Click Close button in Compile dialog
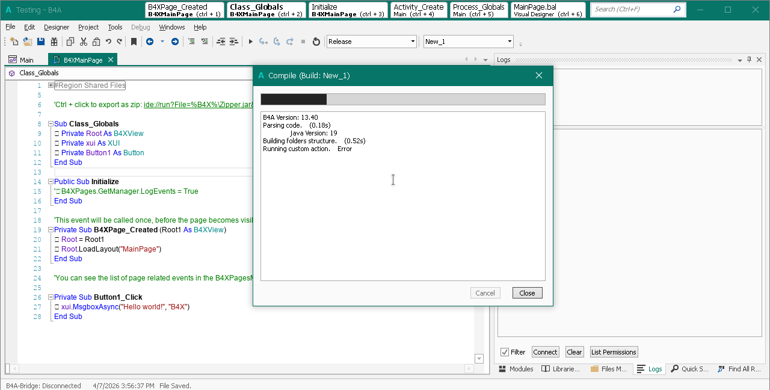 [x=527, y=293]
